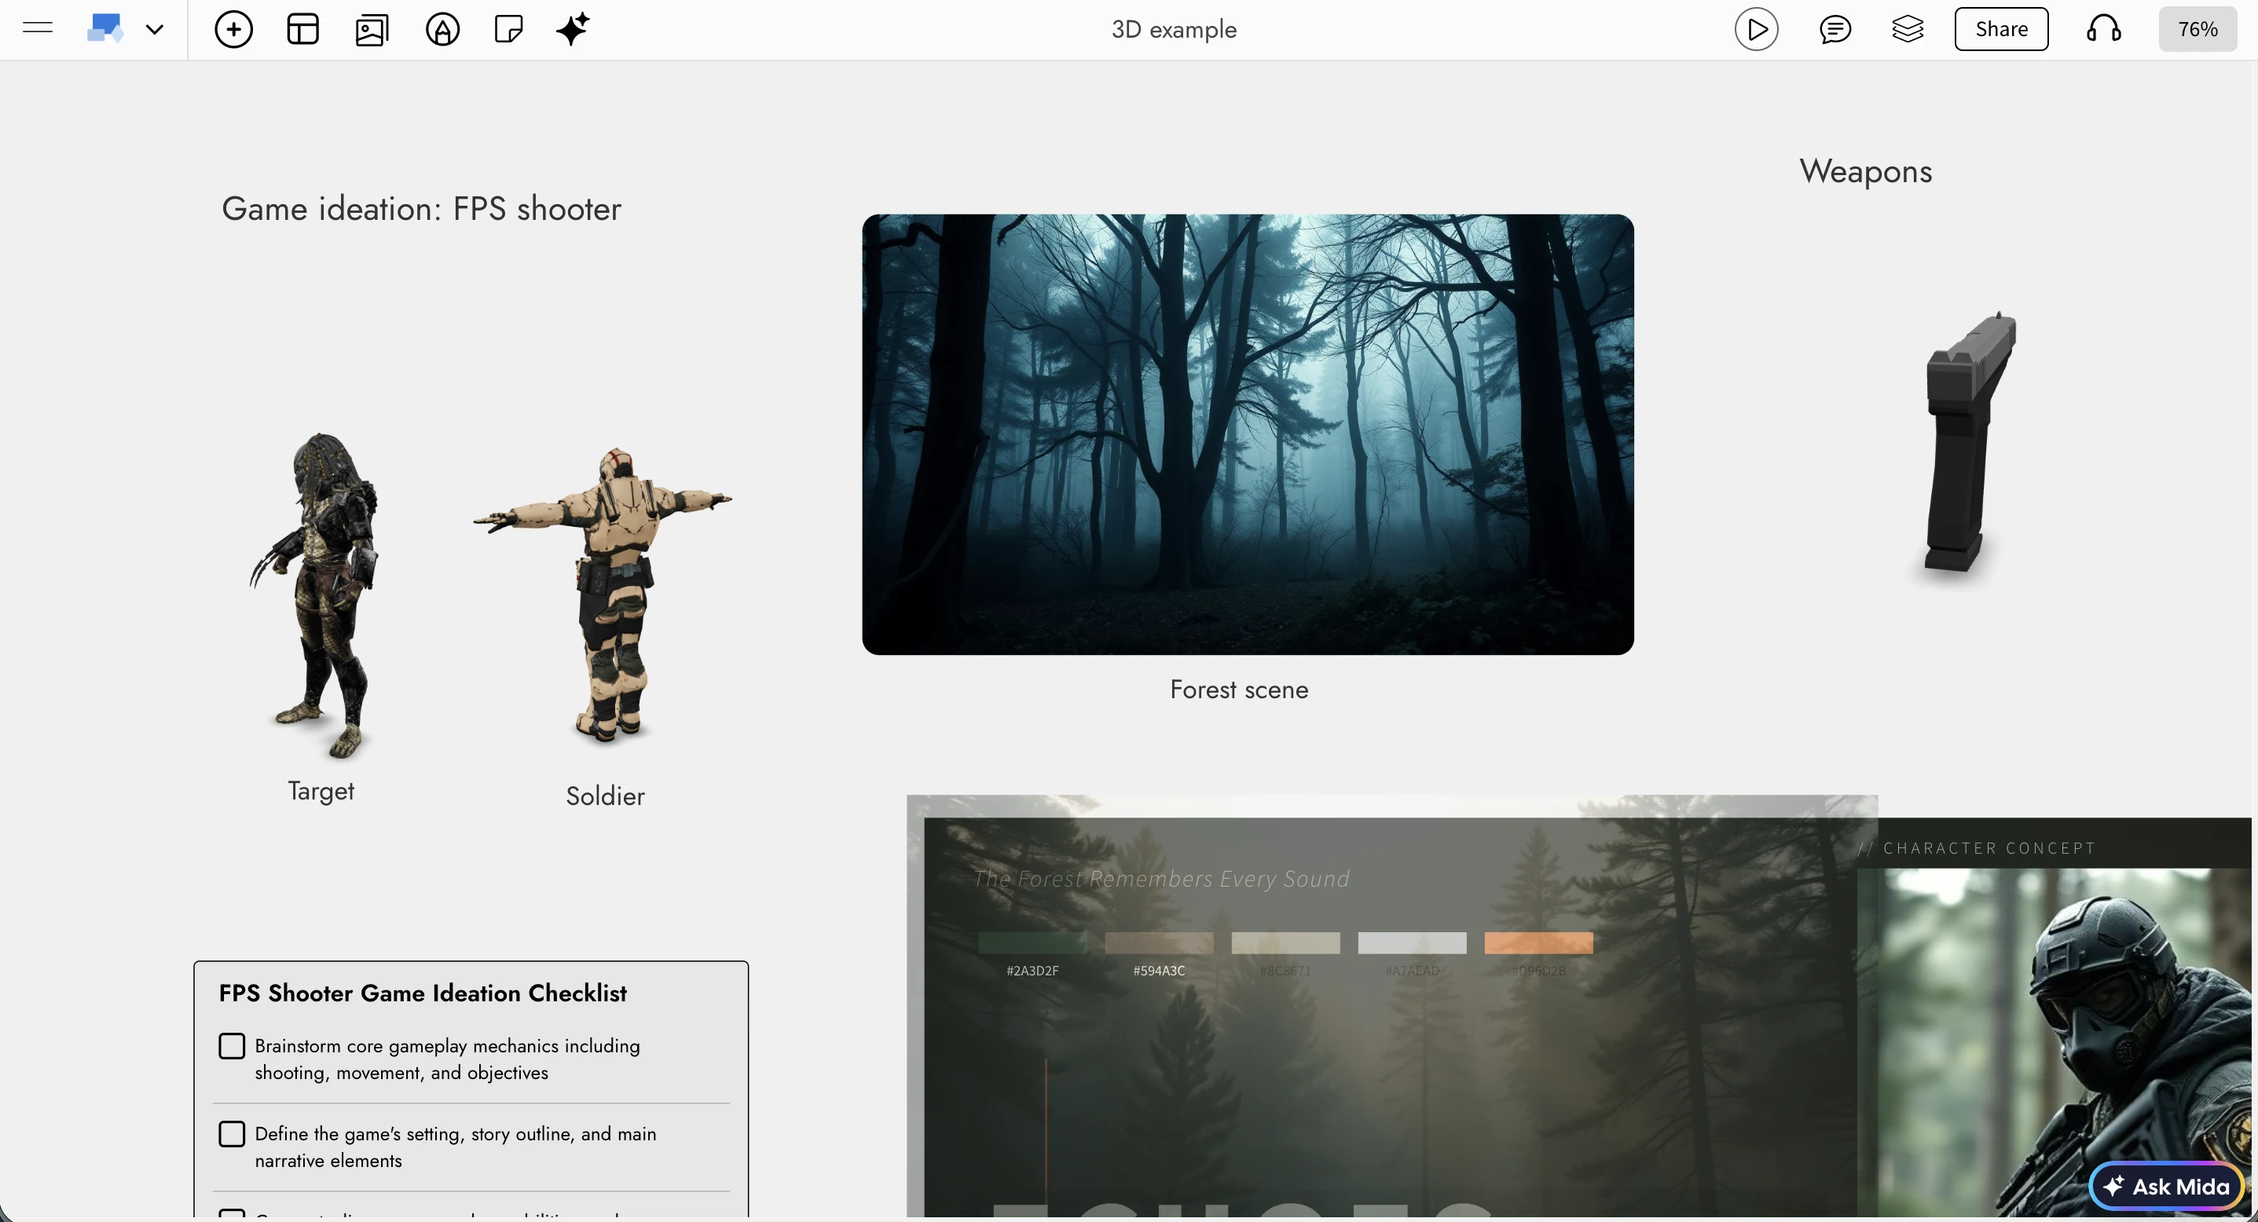Screen dimensions: 2258x1222
Task: Open the frames/layers panel
Action: point(1909,28)
